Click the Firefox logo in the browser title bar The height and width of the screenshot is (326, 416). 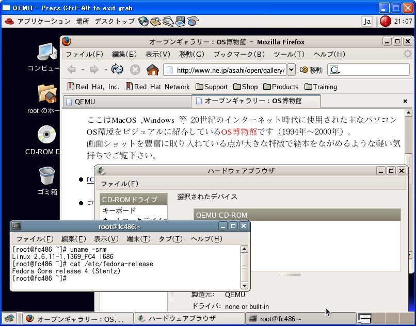tap(67, 42)
